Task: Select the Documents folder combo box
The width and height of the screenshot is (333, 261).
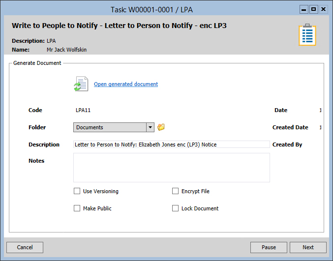Action: (110, 127)
